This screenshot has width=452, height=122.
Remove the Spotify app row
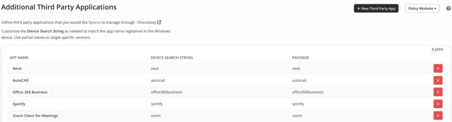pyautogui.click(x=438, y=104)
